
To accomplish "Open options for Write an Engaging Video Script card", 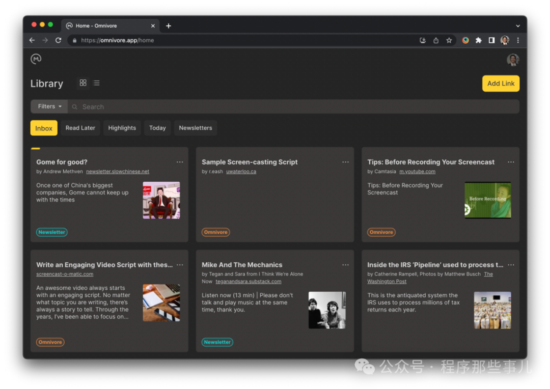I will tap(180, 265).
